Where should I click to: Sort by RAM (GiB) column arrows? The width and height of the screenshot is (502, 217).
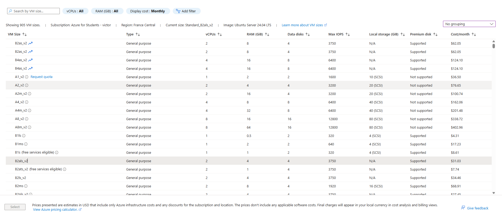pyautogui.click(x=267, y=34)
